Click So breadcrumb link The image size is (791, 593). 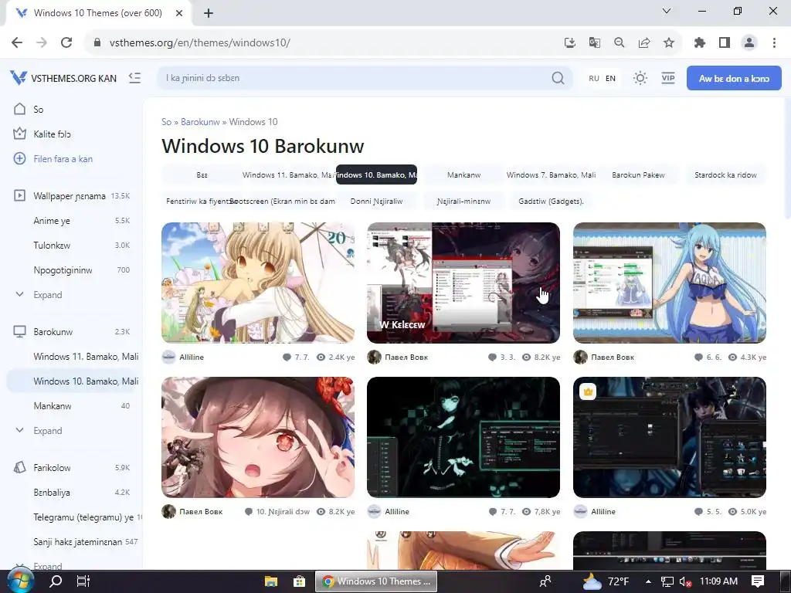tap(167, 121)
